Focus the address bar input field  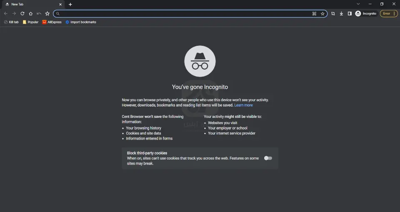(183, 13)
